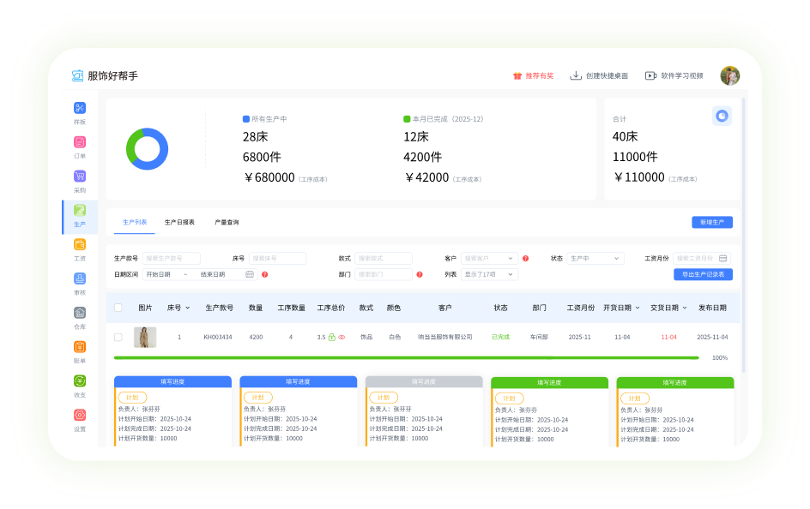Open the 订单 orders sidebar icon
The image size is (810, 509).
80,143
